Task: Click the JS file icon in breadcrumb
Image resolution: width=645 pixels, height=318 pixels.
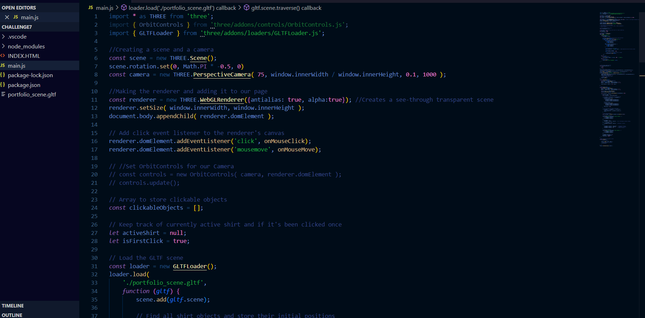Action: (91, 8)
